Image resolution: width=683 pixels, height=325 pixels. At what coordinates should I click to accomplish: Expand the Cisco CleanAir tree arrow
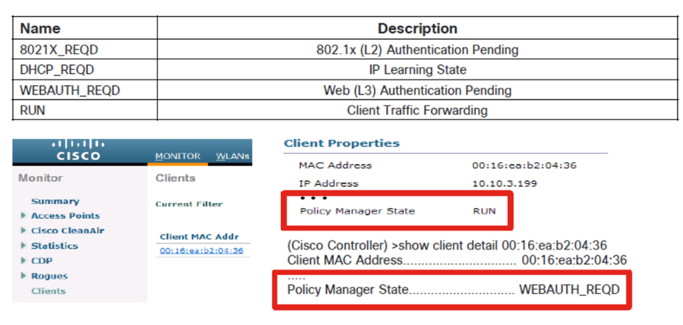click(x=23, y=231)
